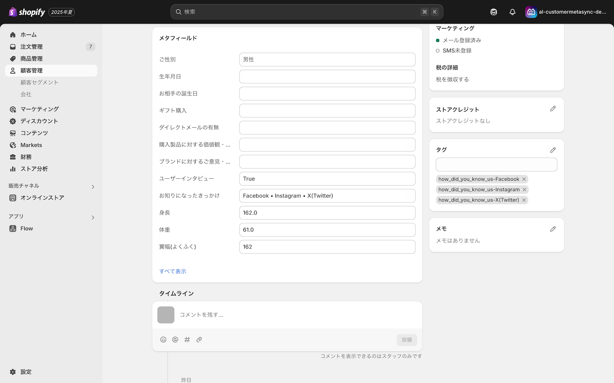
Task: Click the 翼幅(よくふく) field showing 162
Action: [x=327, y=247]
